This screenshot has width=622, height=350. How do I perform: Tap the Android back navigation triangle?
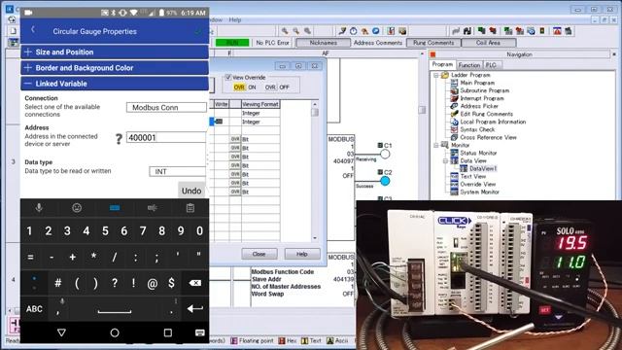click(x=61, y=332)
